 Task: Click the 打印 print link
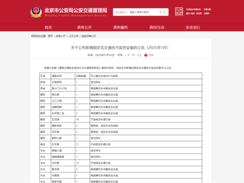click(x=151, y=55)
